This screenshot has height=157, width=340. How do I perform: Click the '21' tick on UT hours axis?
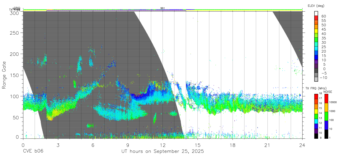[267, 145]
